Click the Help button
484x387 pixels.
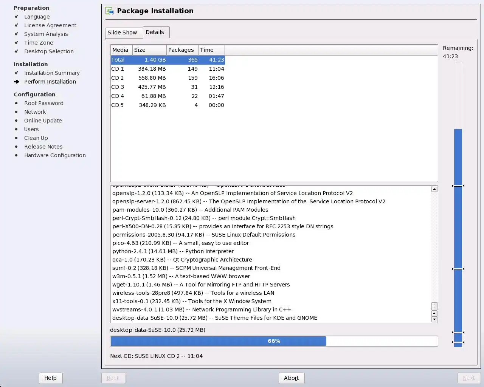[x=50, y=378]
